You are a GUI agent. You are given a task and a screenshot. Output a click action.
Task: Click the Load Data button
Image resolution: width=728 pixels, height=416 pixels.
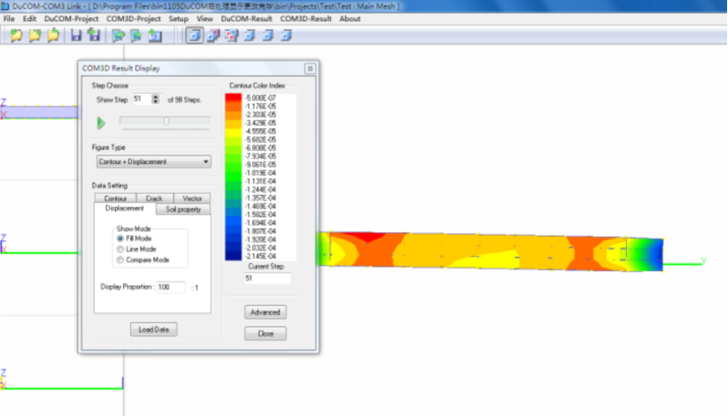point(153,329)
